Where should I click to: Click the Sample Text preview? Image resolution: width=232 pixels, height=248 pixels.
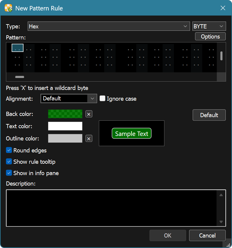pos(132,134)
